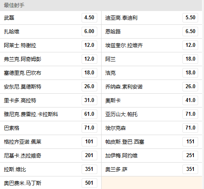The width and height of the screenshot is (204, 189).
Task: Click 26.0 odds for 安东尼.莫德斯特
Action: pos(89,87)
